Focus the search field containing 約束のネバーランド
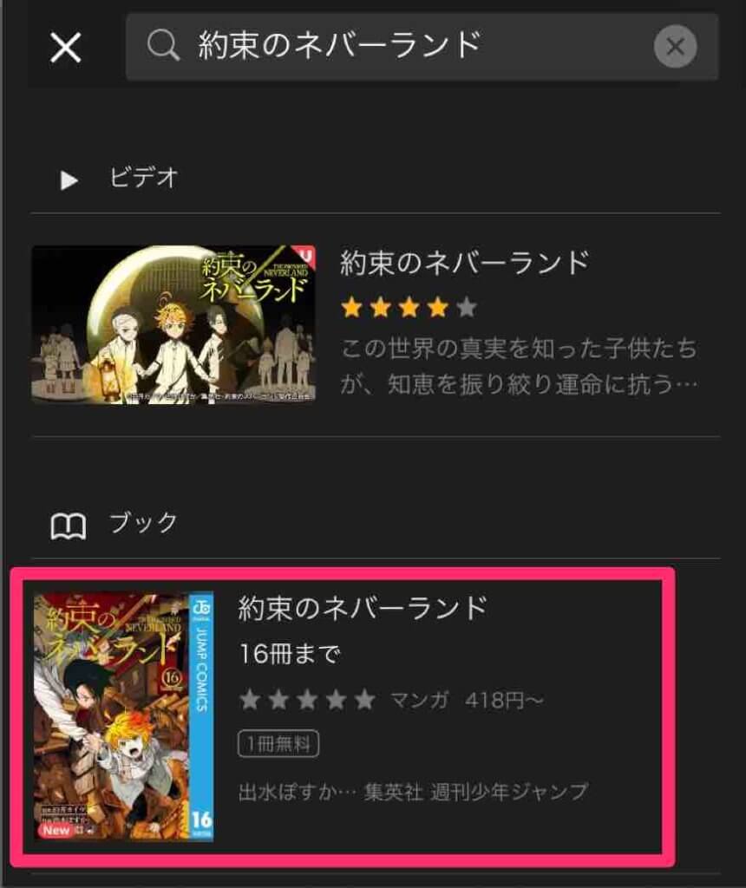This screenshot has height=888, width=746. coord(422,47)
